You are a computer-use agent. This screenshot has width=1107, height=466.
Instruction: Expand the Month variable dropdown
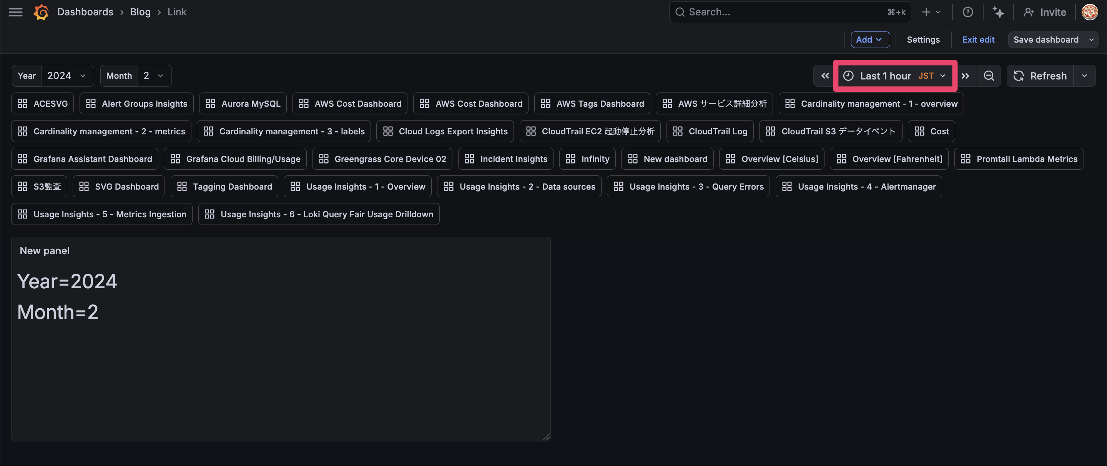pyautogui.click(x=153, y=76)
